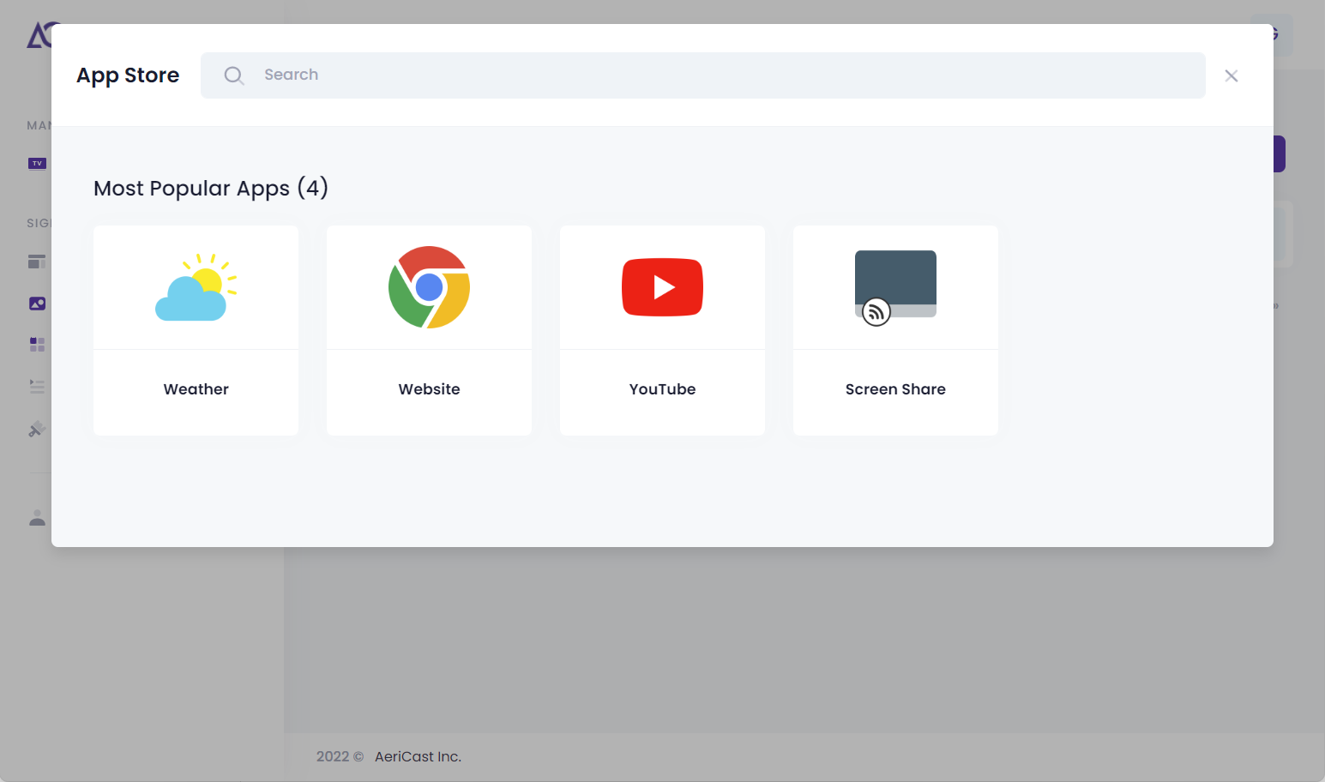
Task: Click the magnifying glass search icon
Action: pos(233,75)
